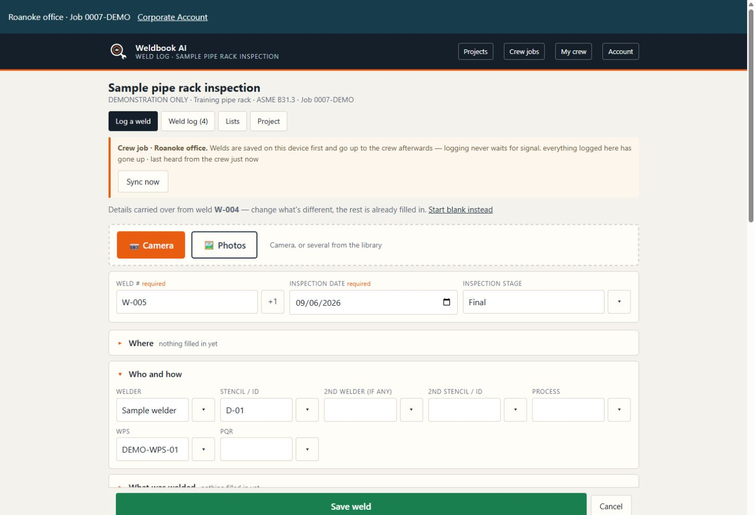Viewport: 755px width, 515px height.
Task: Open the Process dropdown arrow
Action: 619,410
